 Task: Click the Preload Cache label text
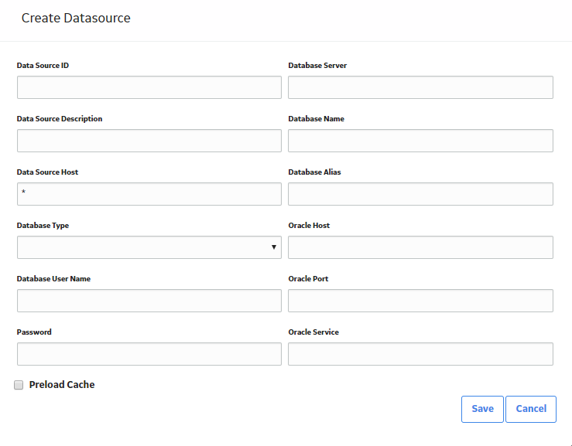tap(62, 385)
